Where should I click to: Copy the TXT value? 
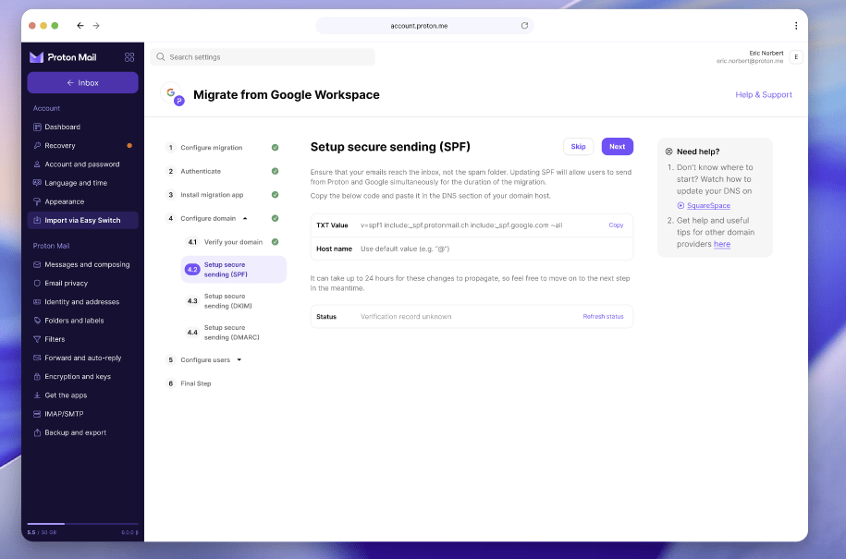[616, 225]
